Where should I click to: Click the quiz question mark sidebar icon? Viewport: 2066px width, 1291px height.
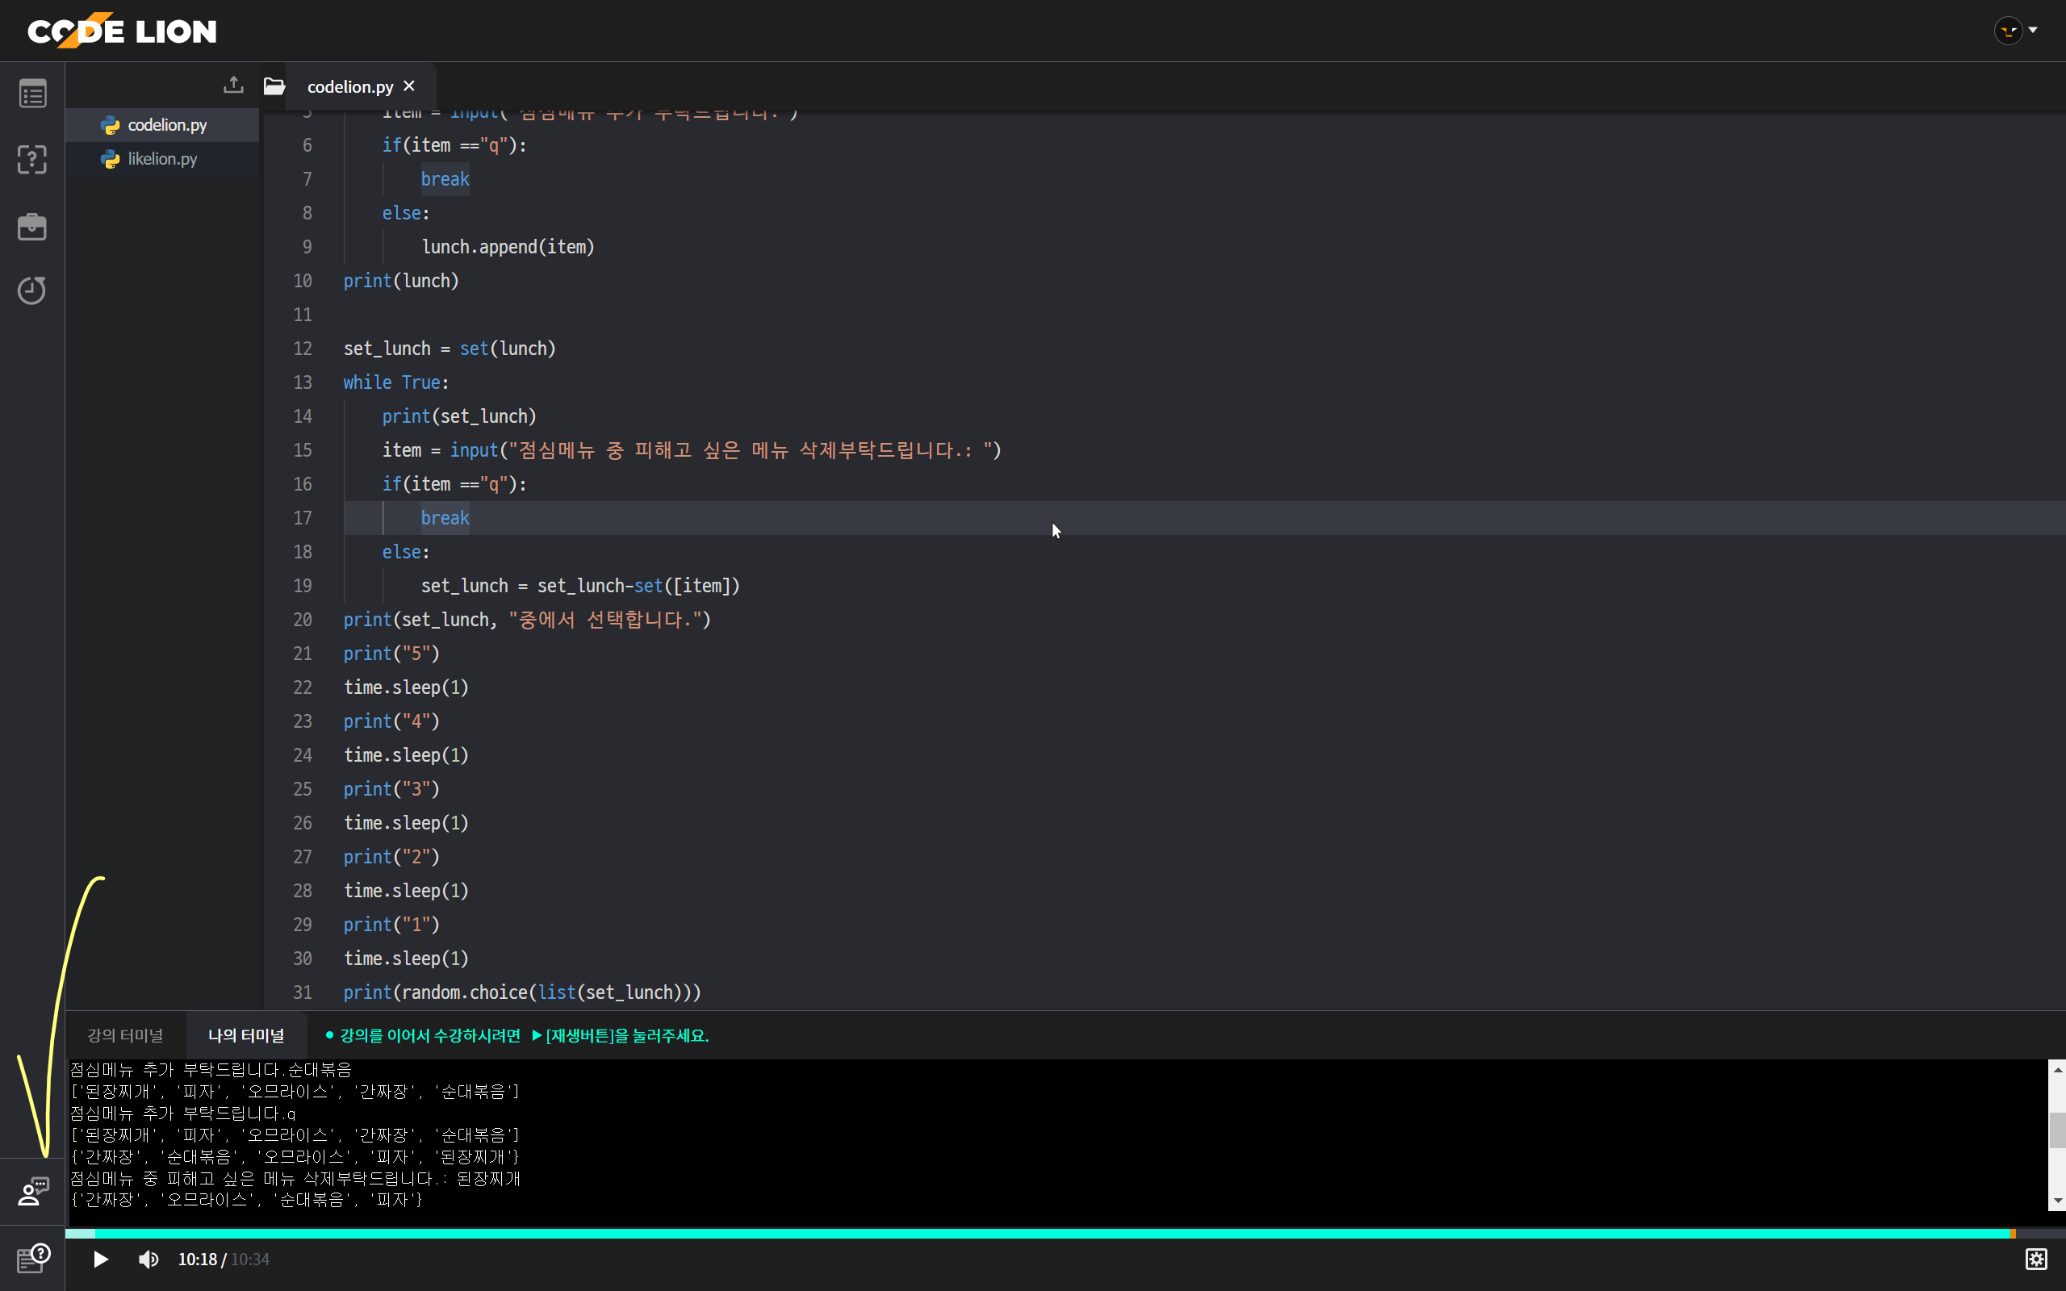coord(32,160)
